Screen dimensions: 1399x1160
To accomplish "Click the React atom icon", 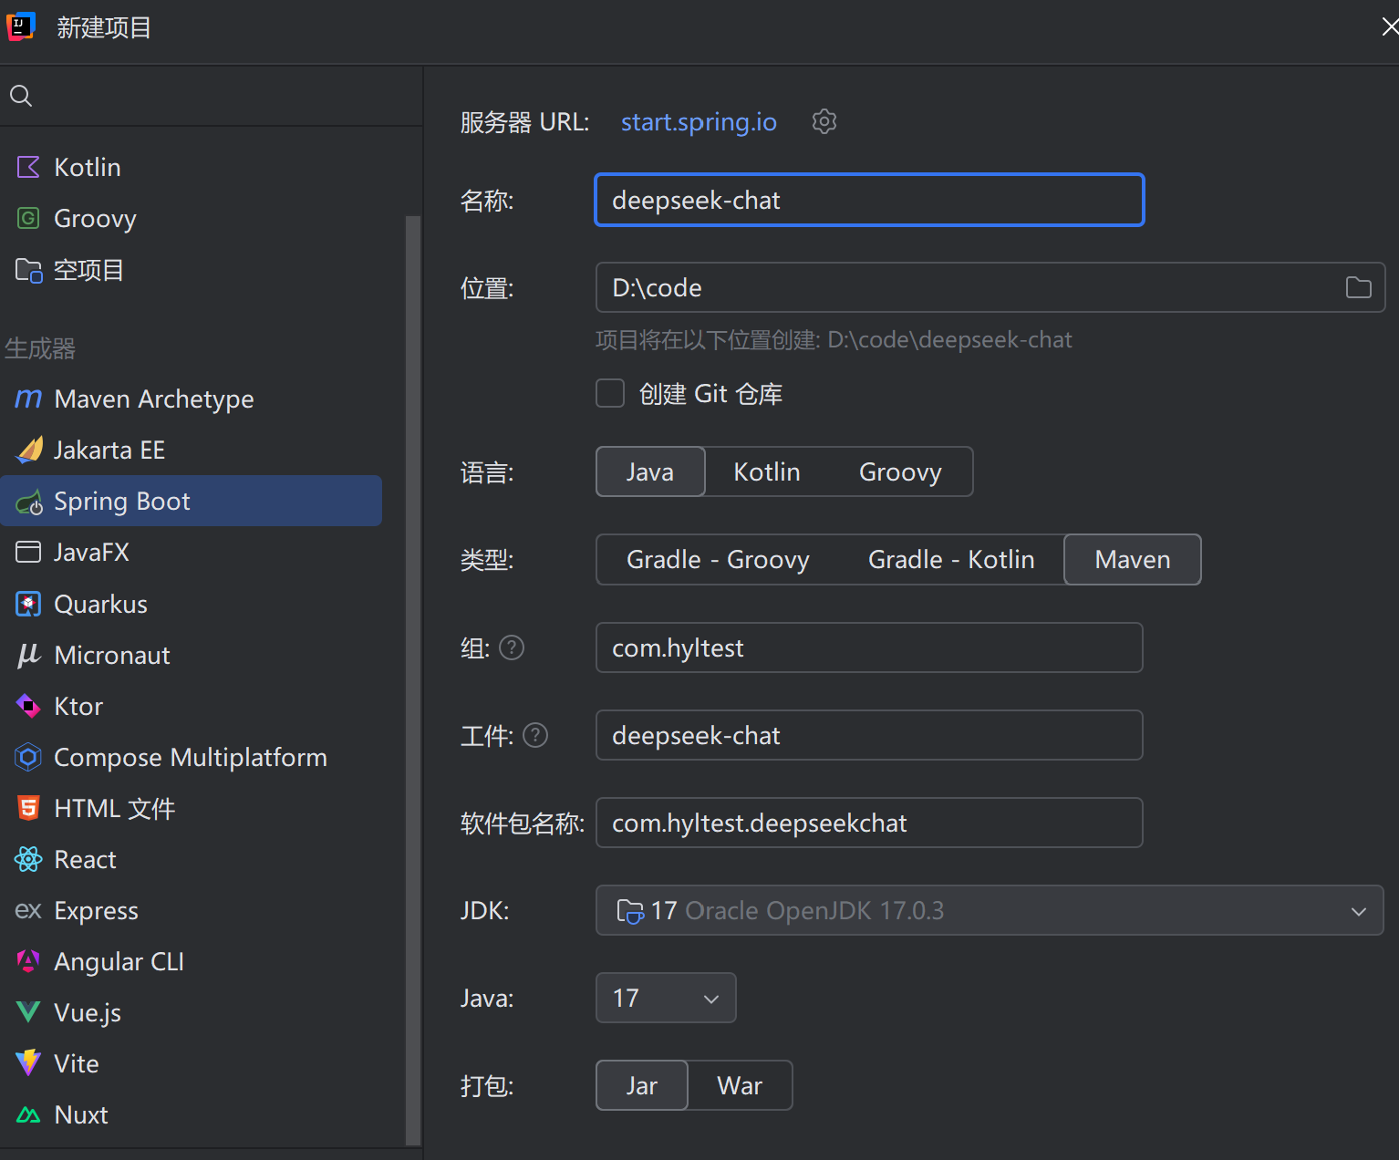I will pyautogui.click(x=28, y=859).
